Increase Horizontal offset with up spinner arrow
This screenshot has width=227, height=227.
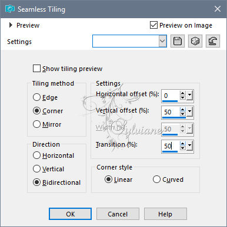[x=182, y=93]
